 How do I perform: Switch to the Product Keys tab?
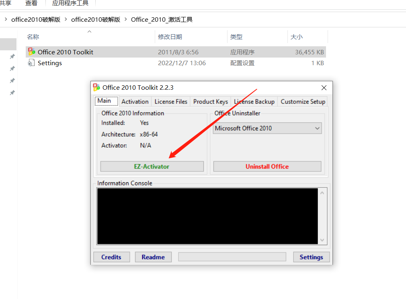(x=210, y=101)
